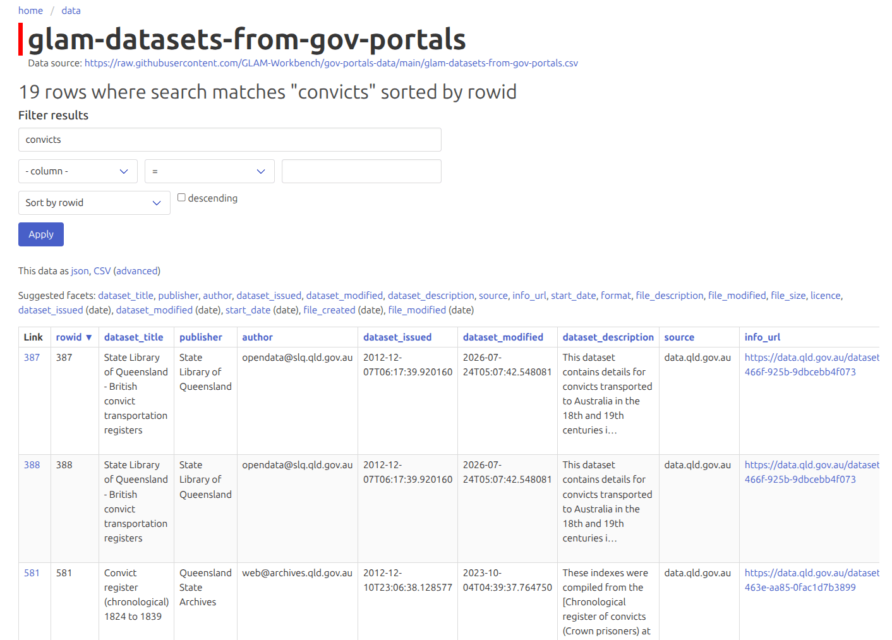Click the empty filter value field

click(361, 171)
